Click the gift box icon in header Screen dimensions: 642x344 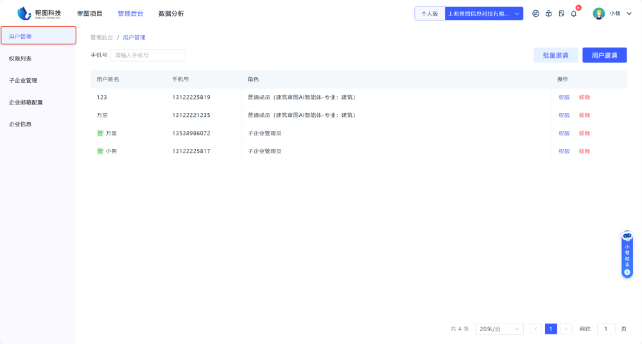pos(548,13)
